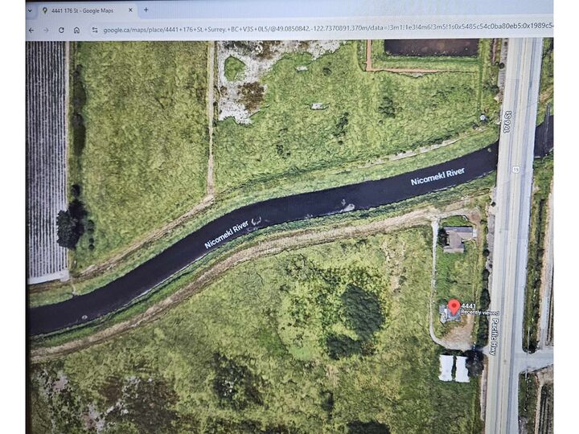The height and width of the screenshot is (434, 579).
Task: Click the Nicomekl River label nearest the highway
Action: [x=437, y=176]
